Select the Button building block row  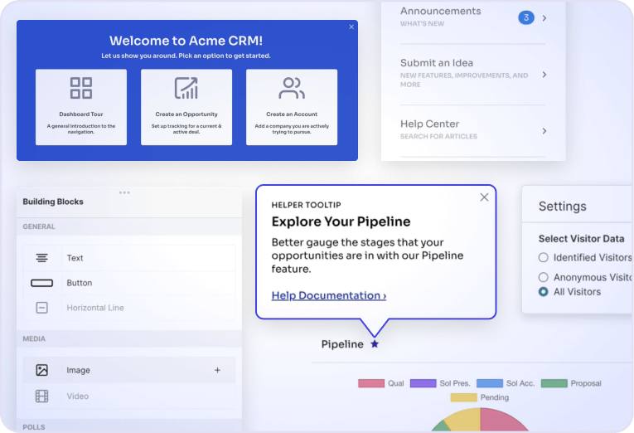point(129,283)
